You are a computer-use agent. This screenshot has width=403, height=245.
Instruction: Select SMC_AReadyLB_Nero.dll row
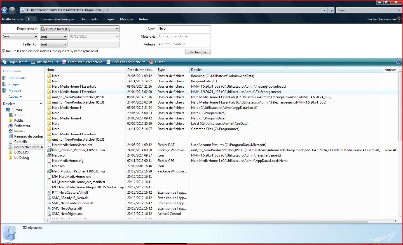click(70, 198)
